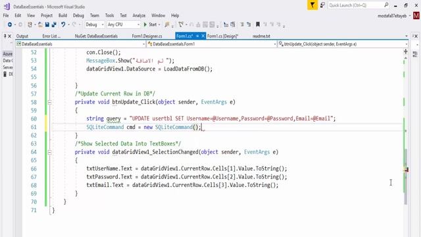Open the File menu
This screenshot has height=237, width=421.
coord(6,16)
